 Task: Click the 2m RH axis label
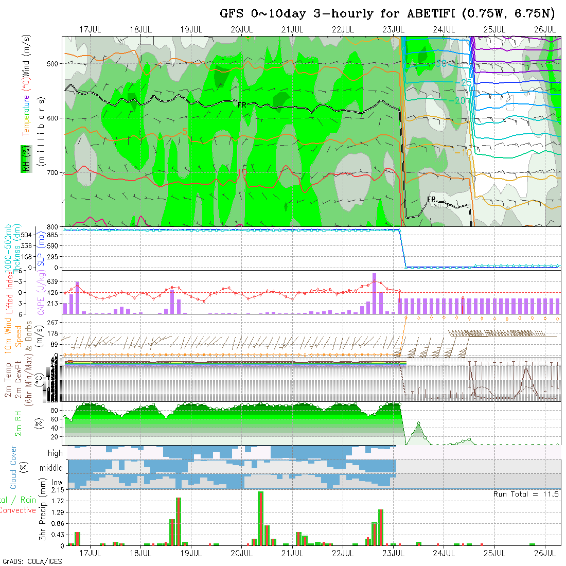tap(19, 423)
